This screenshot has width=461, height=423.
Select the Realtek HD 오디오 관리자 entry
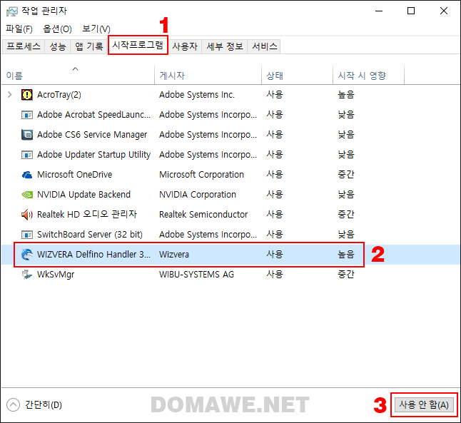[87, 215]
